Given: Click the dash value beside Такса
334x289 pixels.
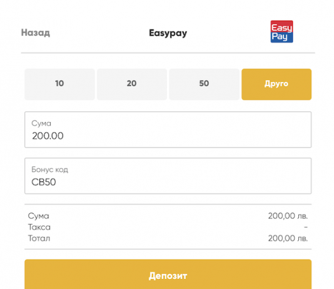Looking at the screenshot, I should 306,227.
